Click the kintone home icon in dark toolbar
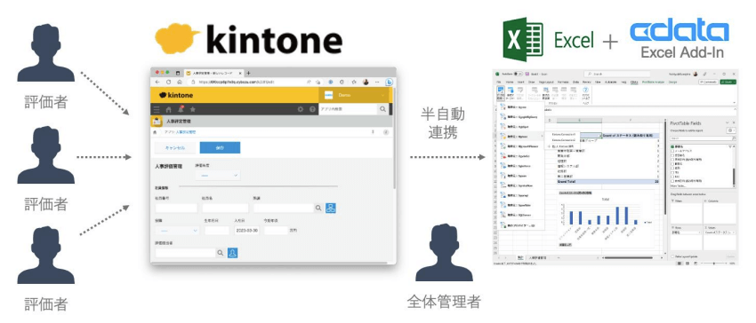The height and width of the screenshot is (323, 756). (169, 109)
